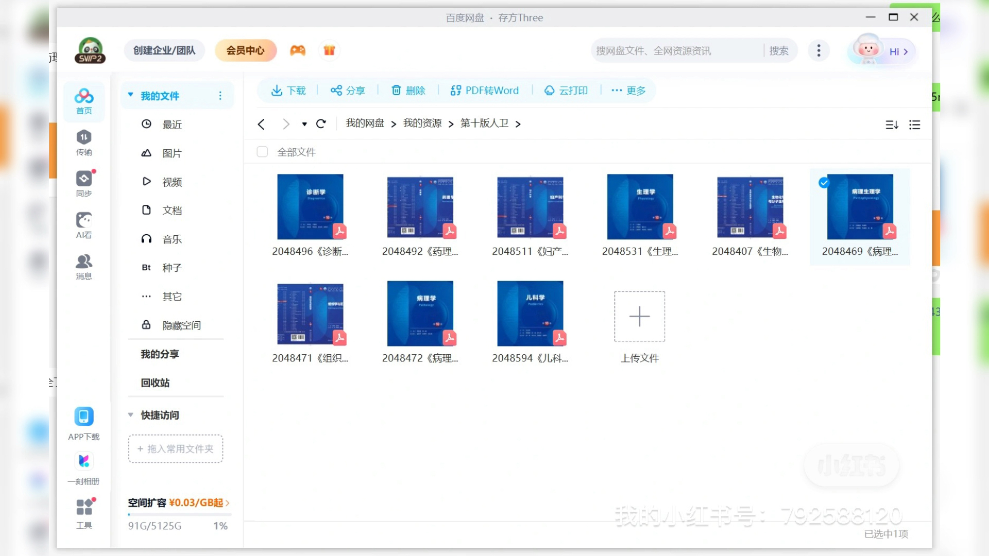Tick the 全部文件 select-all checkbox
This screenshot has height=556, width=989.
[262, 152]
